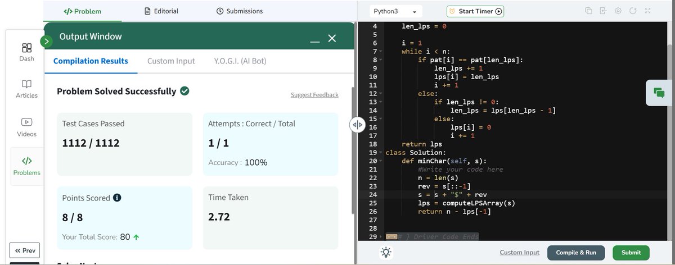Screen dimensions: 675x265
Task: Select the Compilation Results tab
Action: (91, 61)
